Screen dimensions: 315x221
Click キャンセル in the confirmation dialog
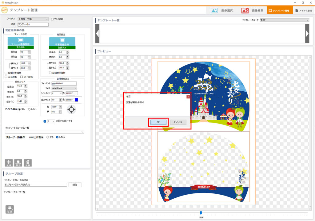tap(178, 122)
